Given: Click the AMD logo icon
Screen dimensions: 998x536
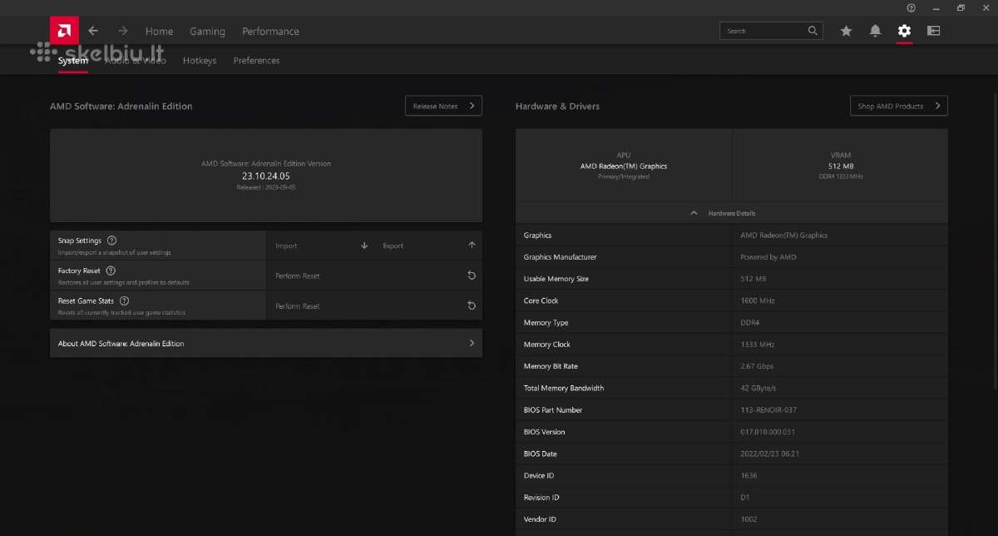Looking at the screenshot, I should point(65,31).
